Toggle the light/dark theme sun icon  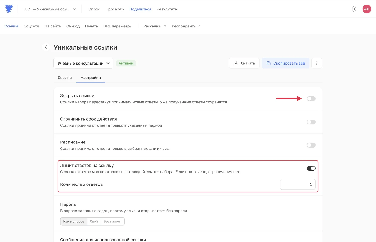[354, 9]
